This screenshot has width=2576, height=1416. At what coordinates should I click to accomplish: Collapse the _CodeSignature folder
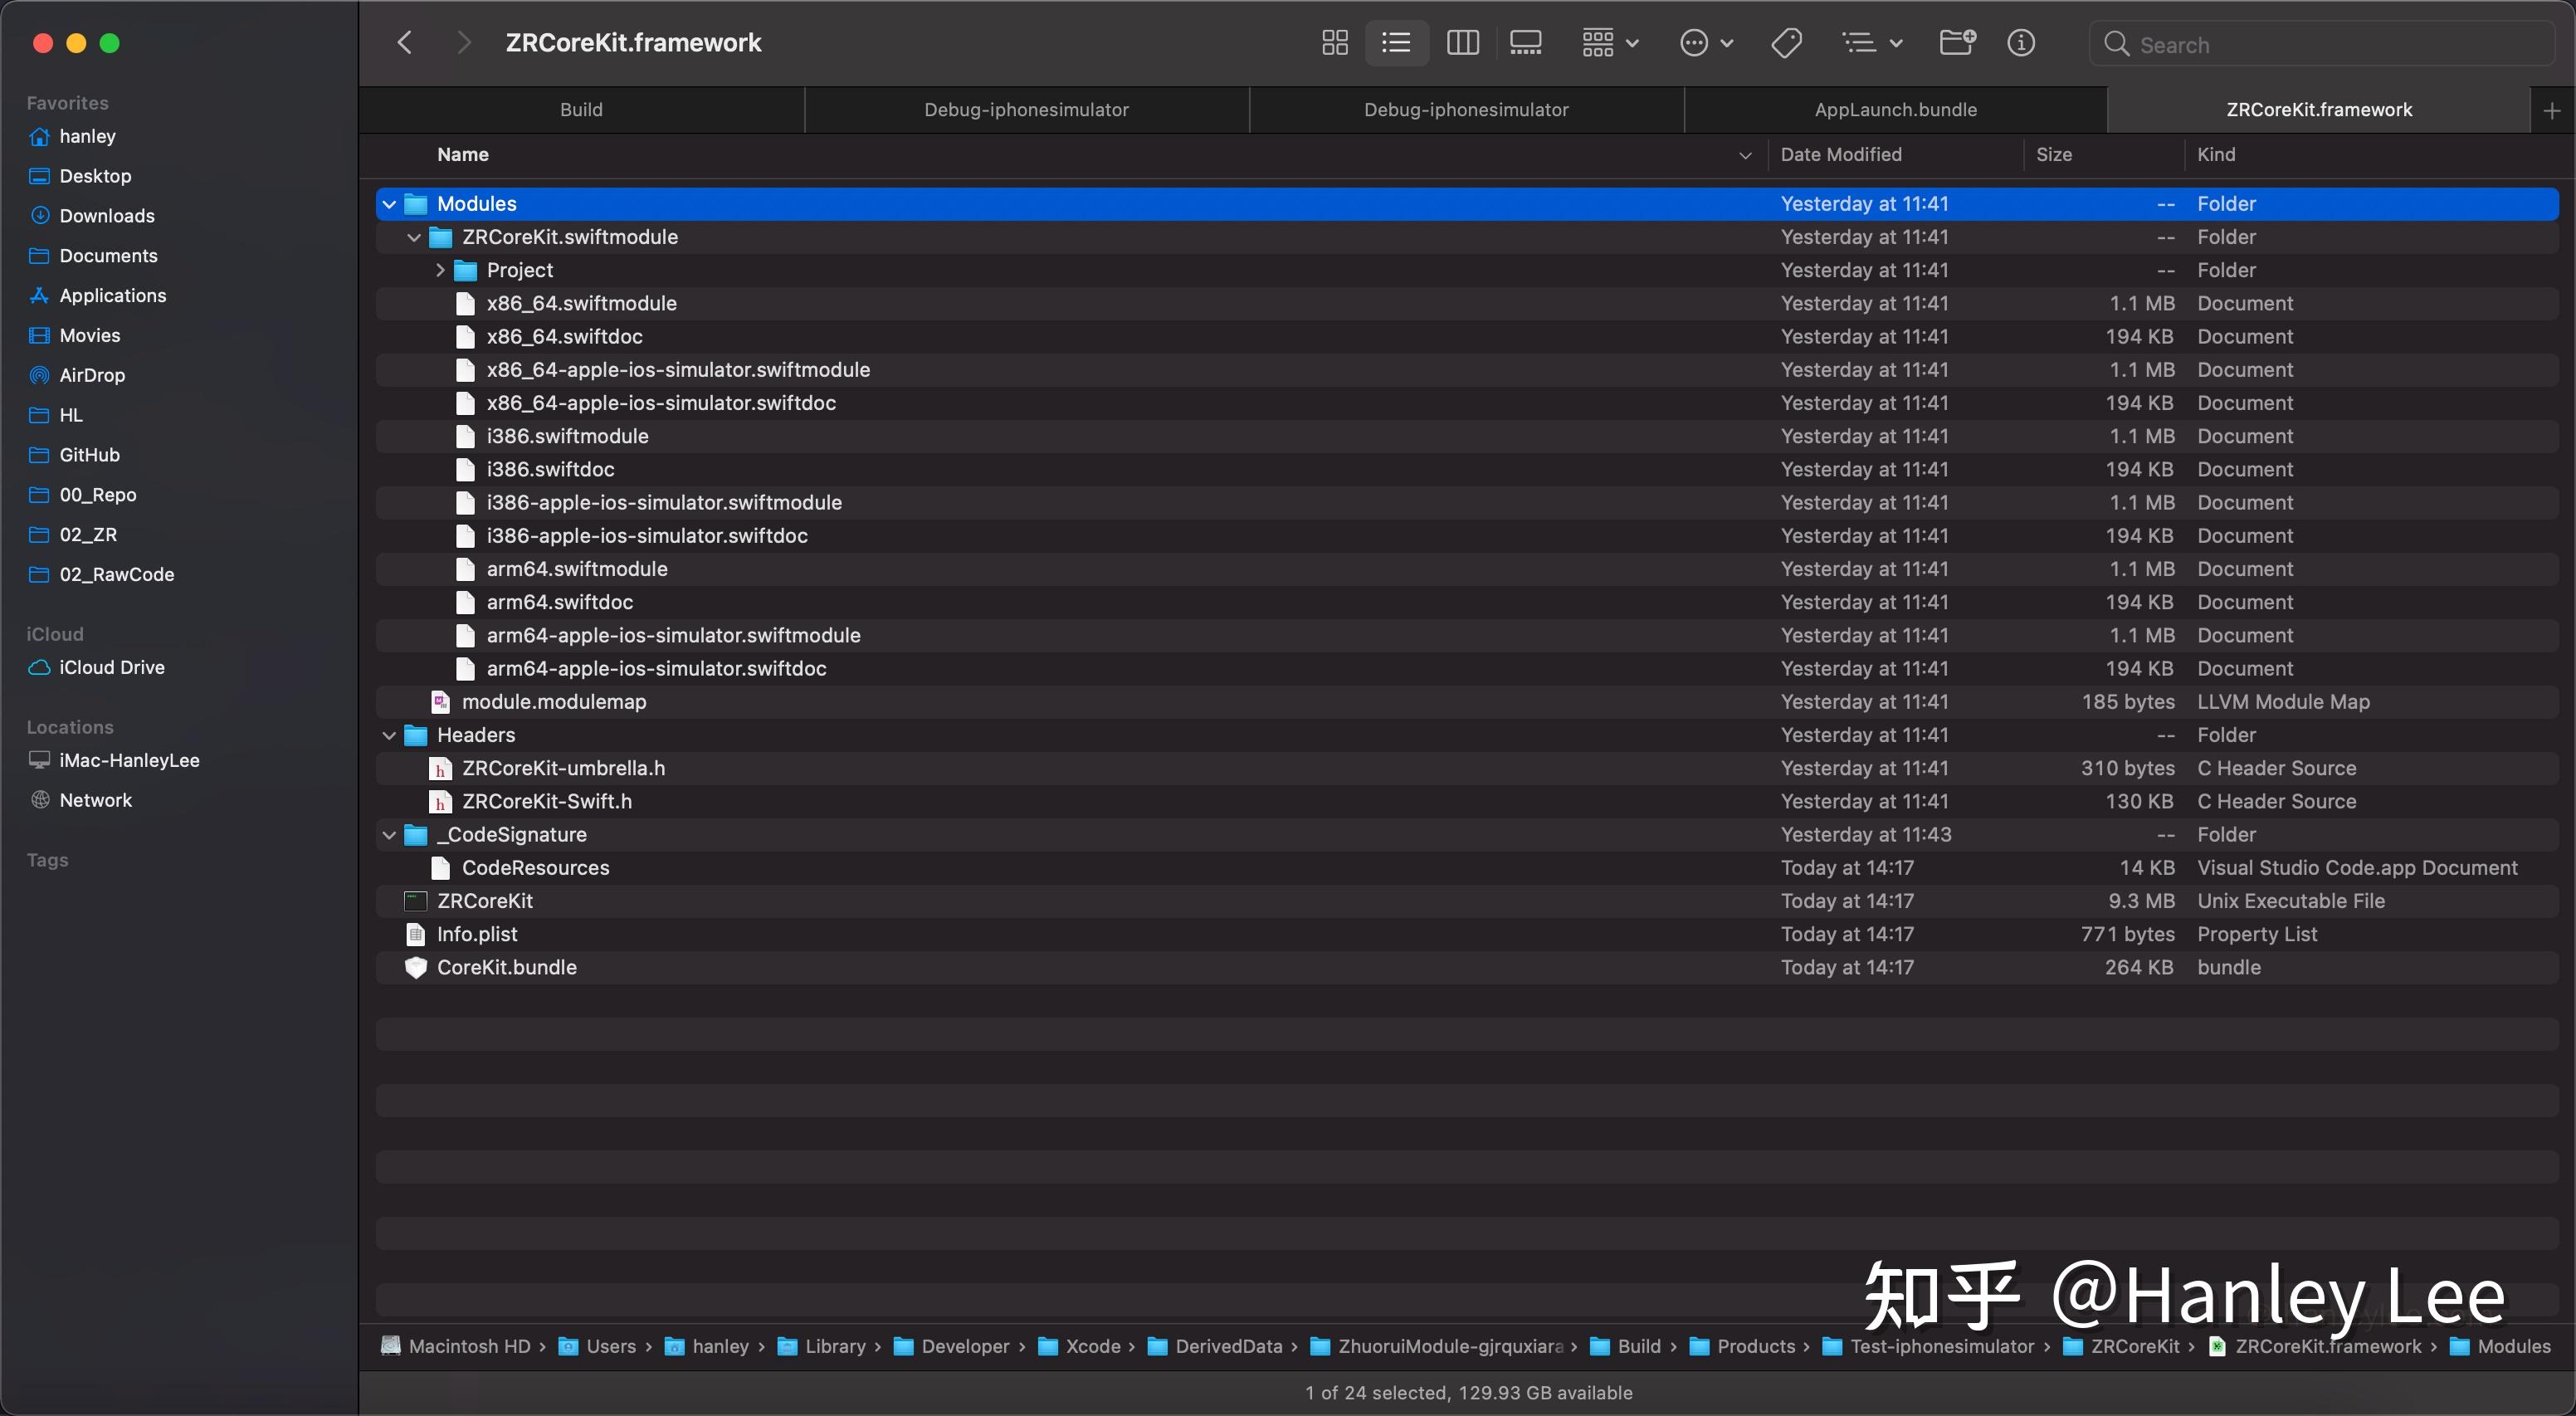point(390,835)
